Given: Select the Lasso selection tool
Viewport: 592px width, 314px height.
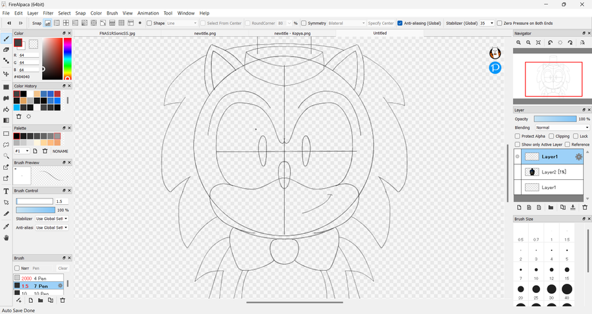Looking at the screenshot, I should [6, 145].
